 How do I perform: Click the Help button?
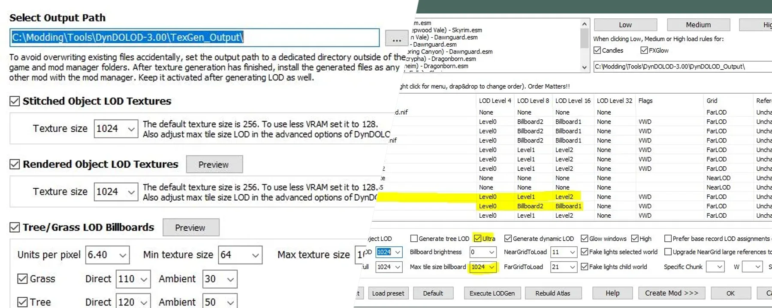612,293
